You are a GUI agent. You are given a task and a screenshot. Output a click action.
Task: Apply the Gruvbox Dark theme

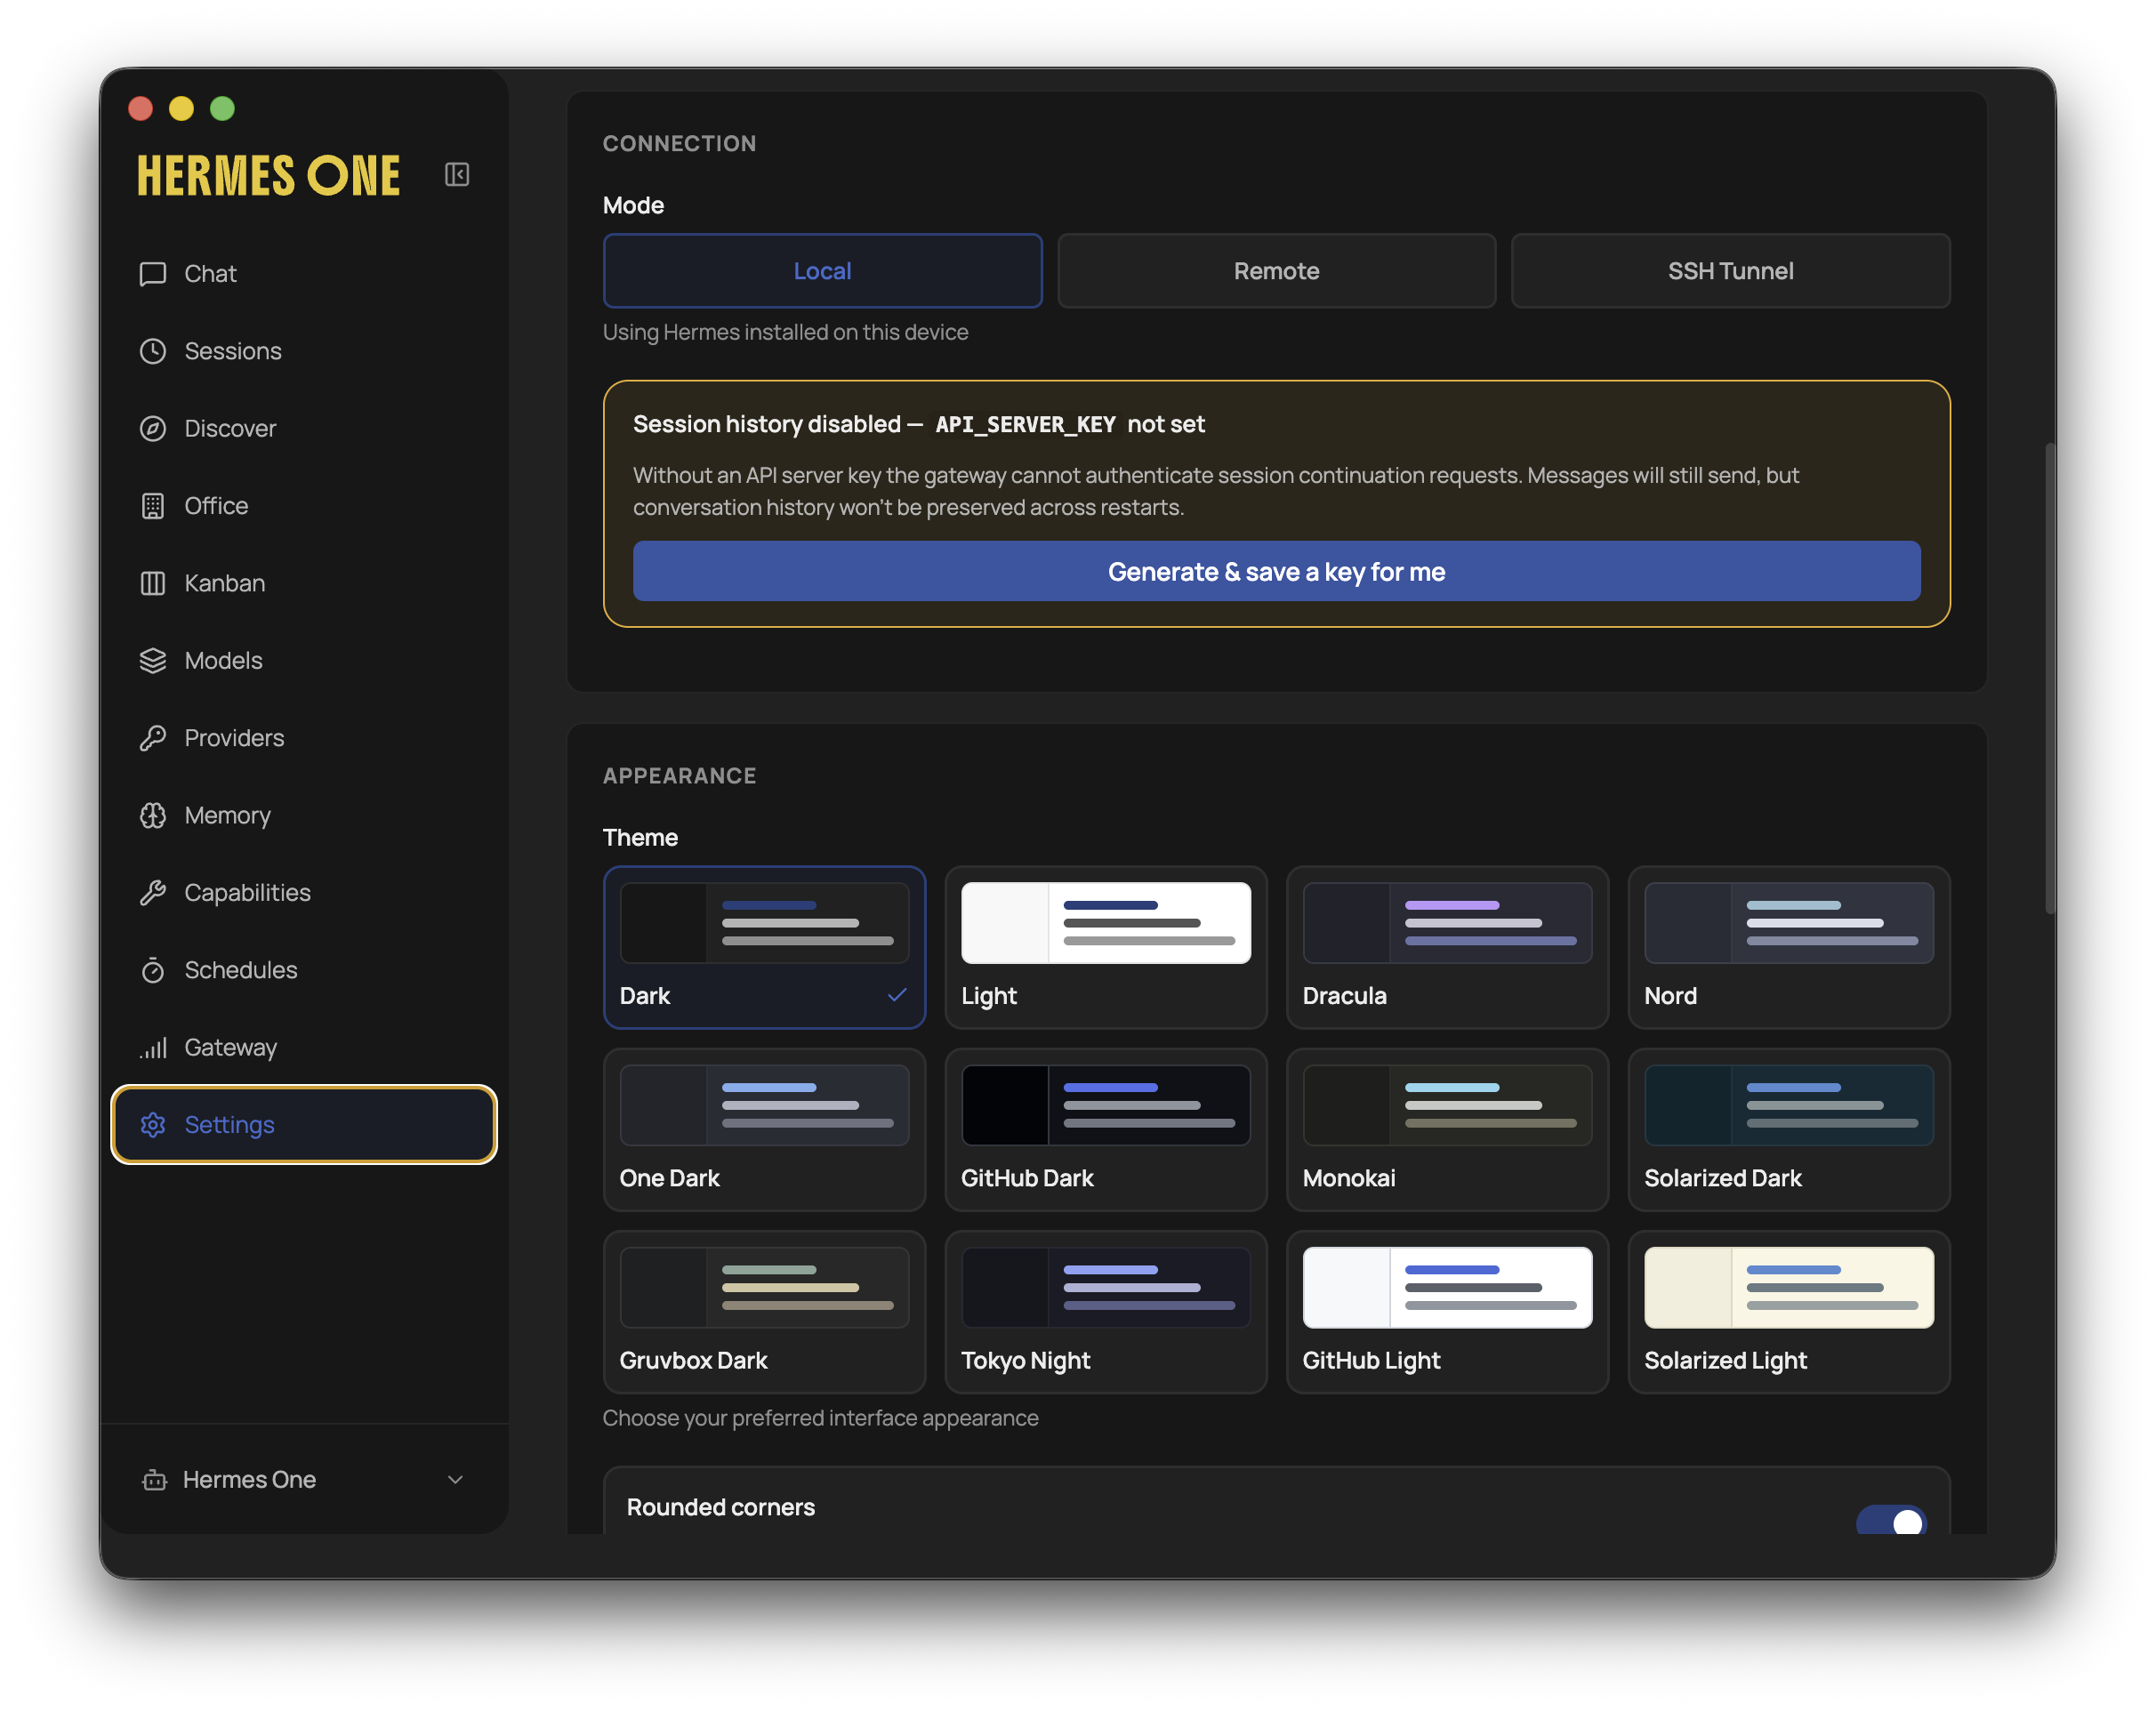tap(764, 1312)
